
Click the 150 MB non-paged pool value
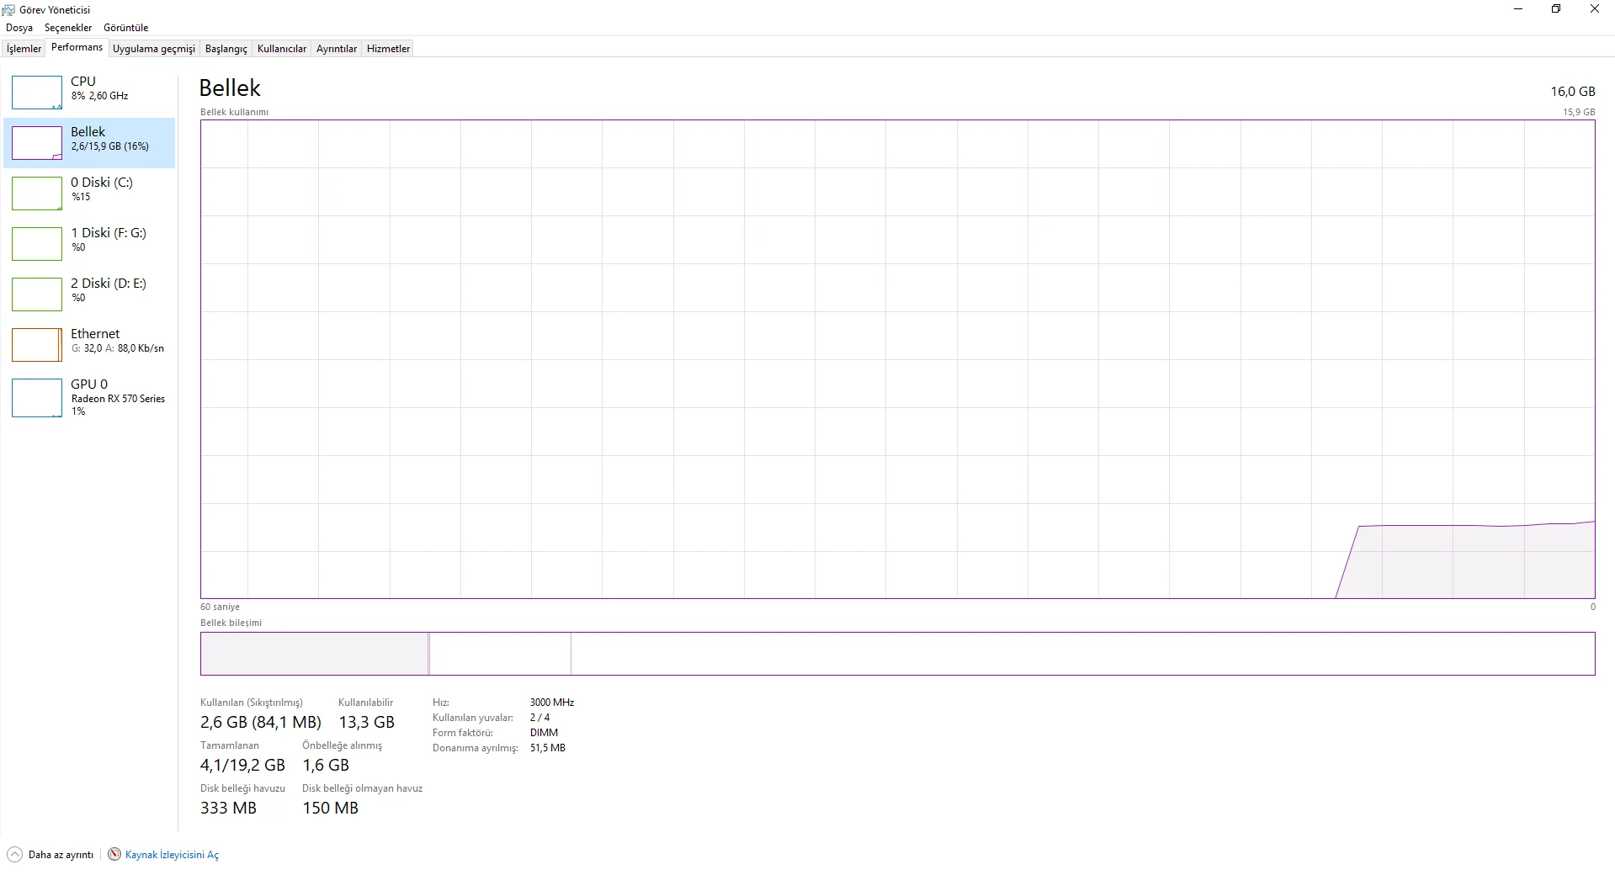[331, 808]
